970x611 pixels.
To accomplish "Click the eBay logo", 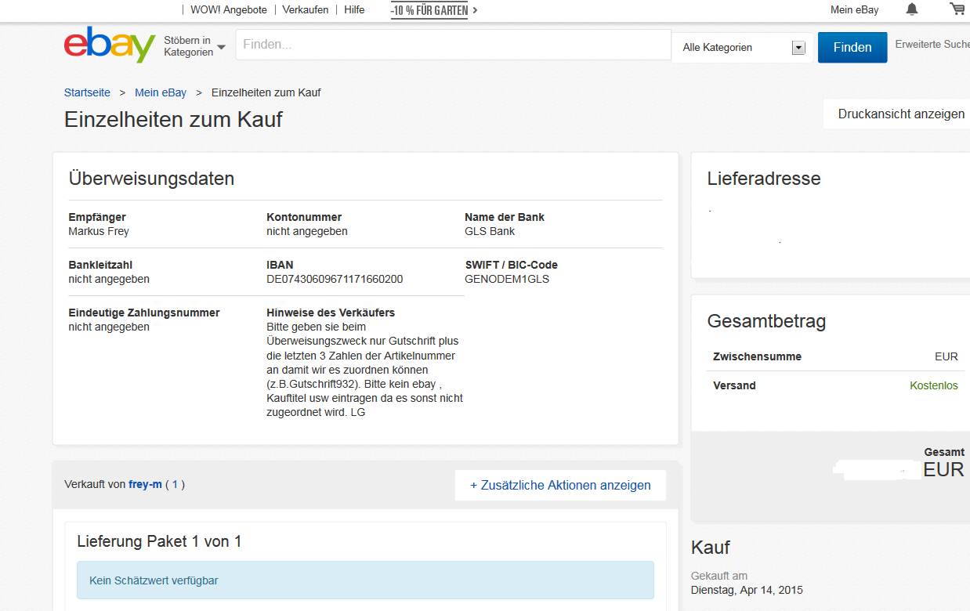I will (x=110, y=45).
